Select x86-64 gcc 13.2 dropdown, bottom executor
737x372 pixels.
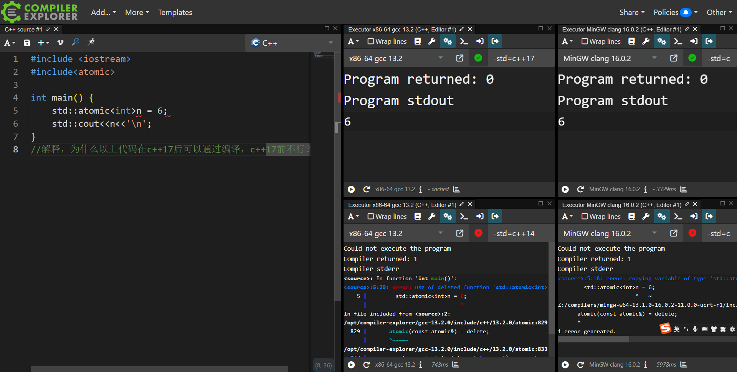[x=395, y=233]
